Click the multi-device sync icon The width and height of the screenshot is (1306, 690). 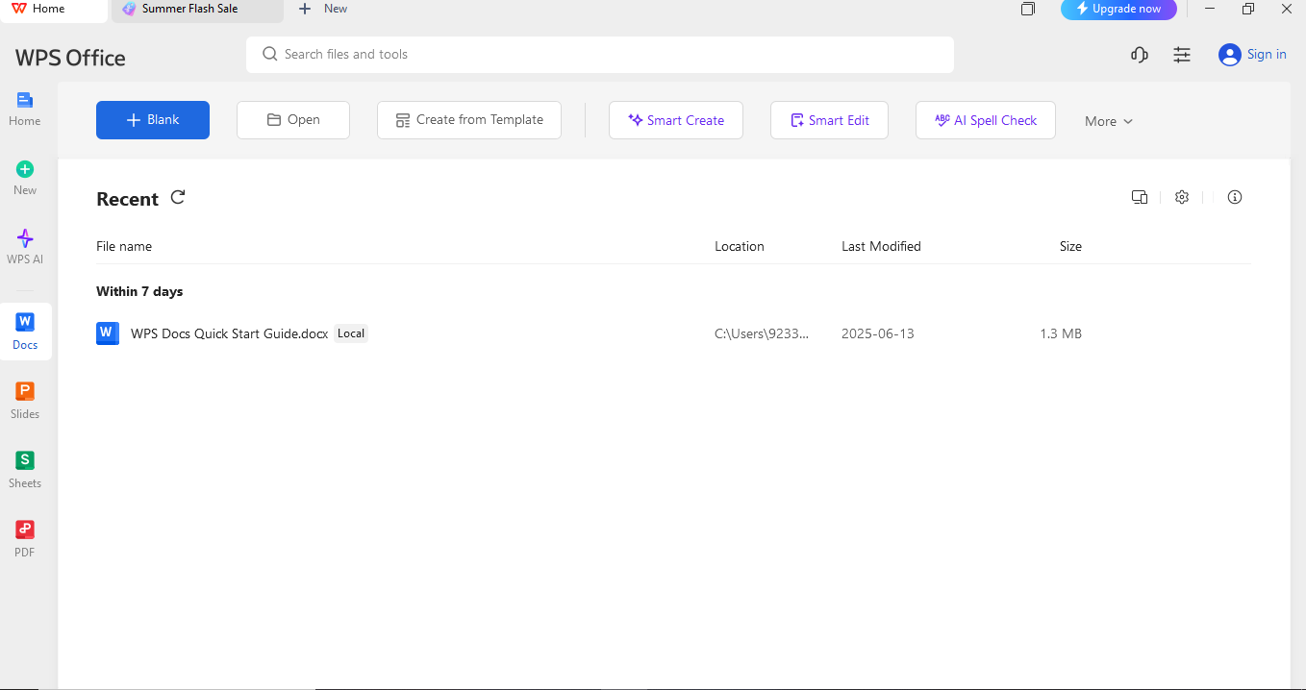pos(1140,197)
